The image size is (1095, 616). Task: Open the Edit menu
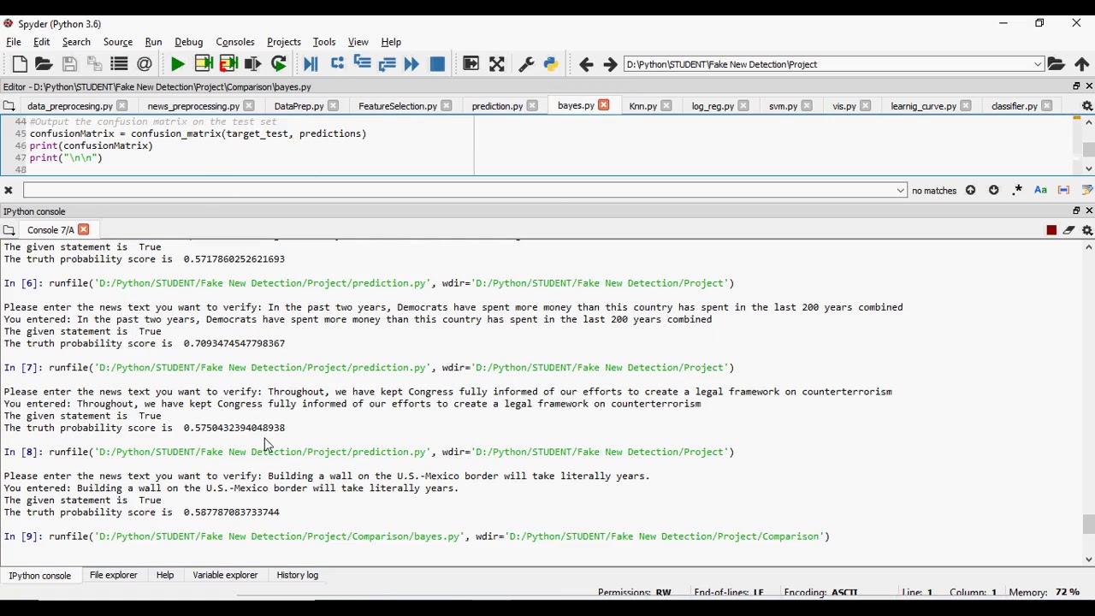coord(41,42)
